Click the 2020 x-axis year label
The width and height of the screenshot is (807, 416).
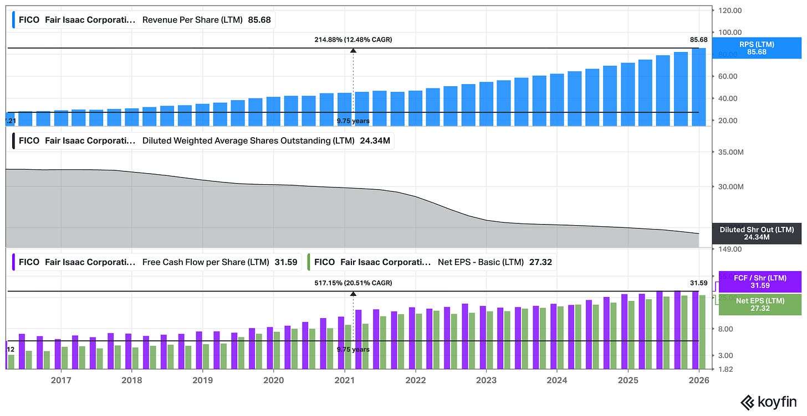point(273,380)
